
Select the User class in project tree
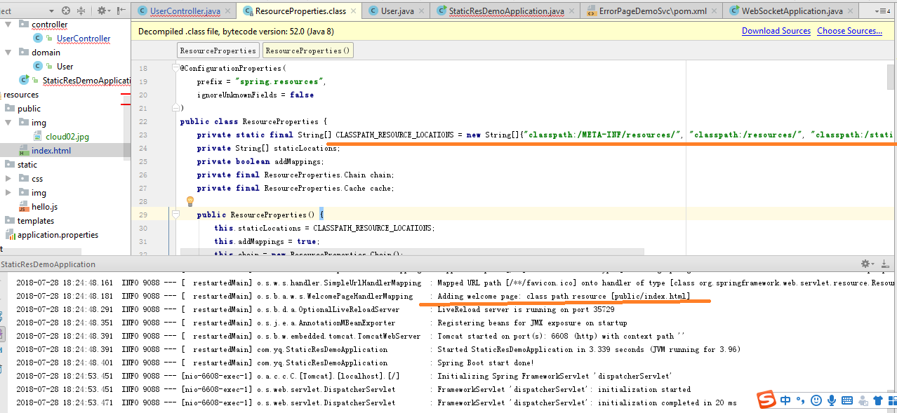click(x=65, y=67)
